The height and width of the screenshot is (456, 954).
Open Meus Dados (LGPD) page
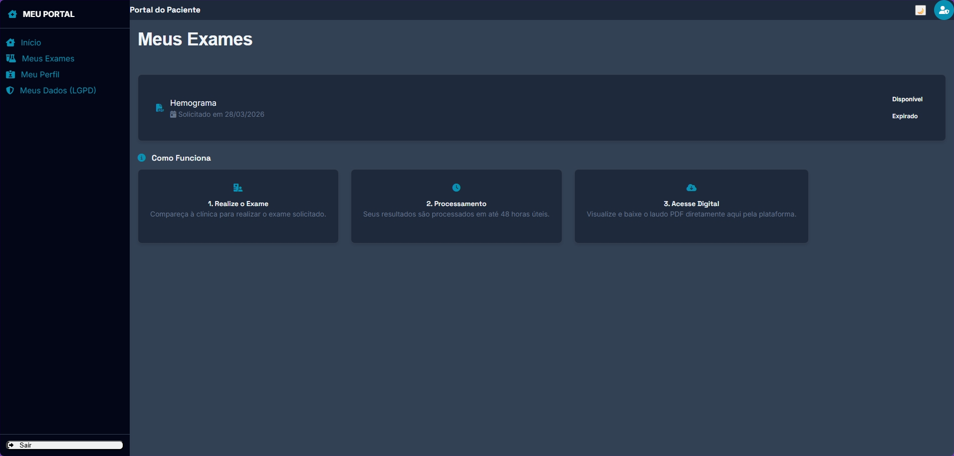[58, 90]
